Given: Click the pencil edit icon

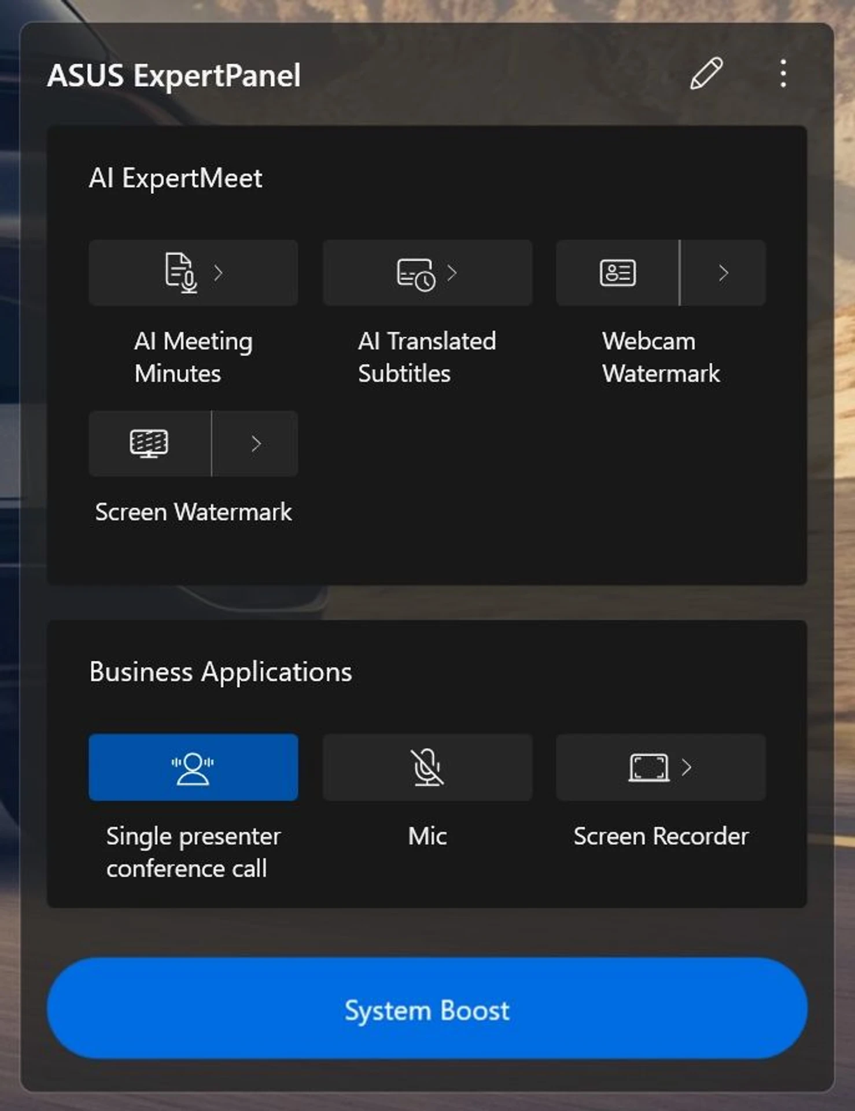Looking at the screenshot, I should [x=706, y=73].
